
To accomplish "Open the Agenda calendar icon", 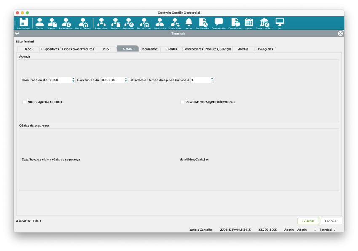I will pyautogui.click(x=248, y=23).
